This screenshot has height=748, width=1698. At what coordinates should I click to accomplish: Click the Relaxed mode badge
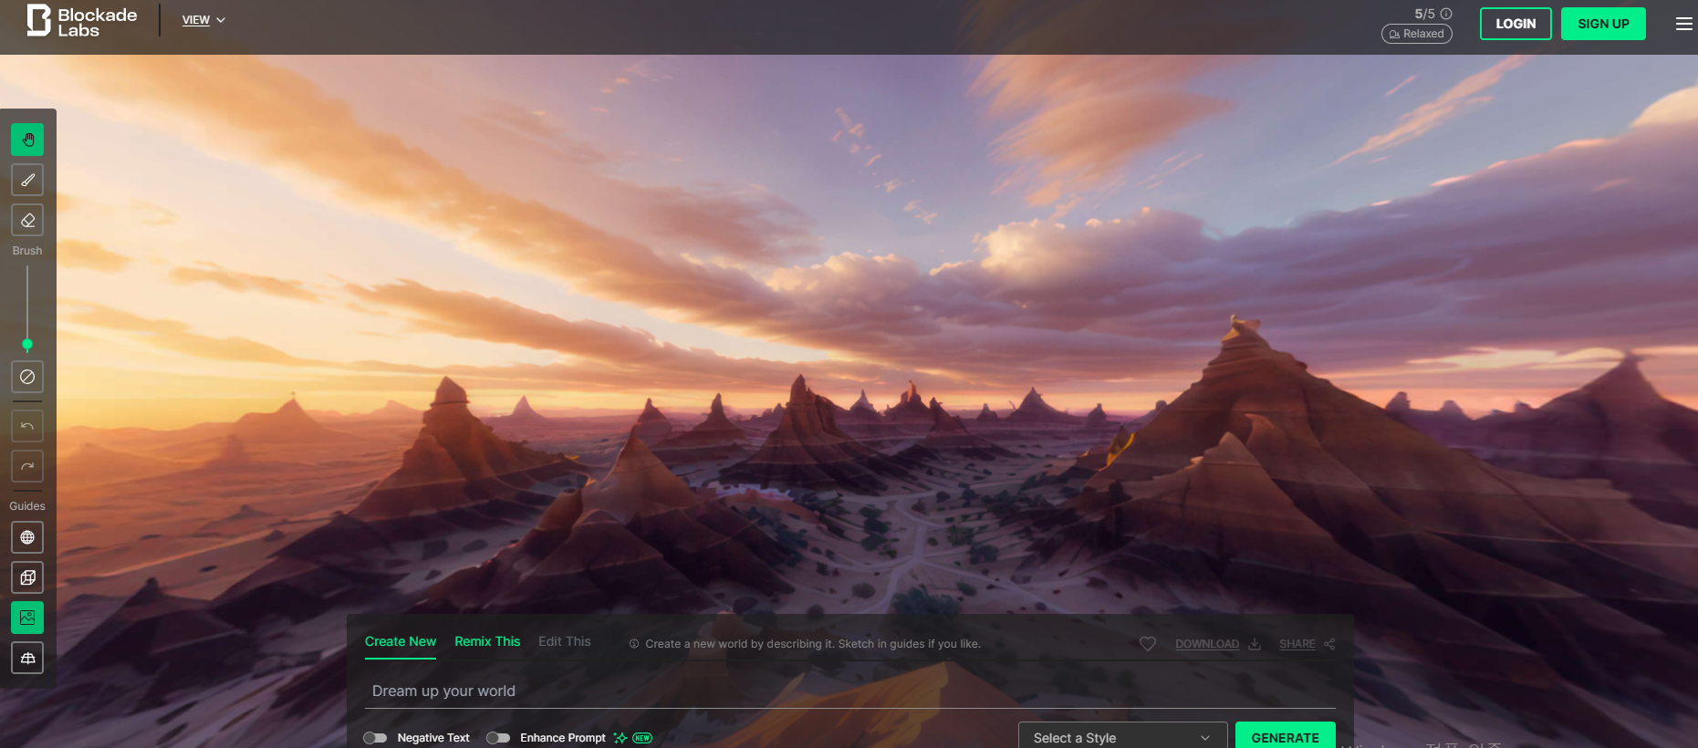1417,34
